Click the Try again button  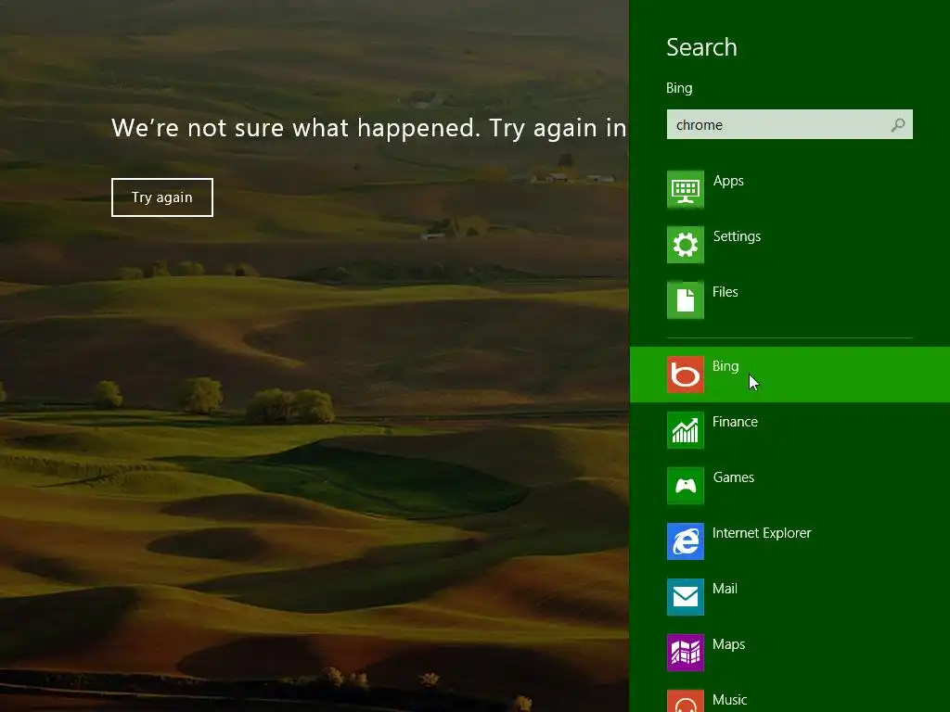click(x=162, y=197)
